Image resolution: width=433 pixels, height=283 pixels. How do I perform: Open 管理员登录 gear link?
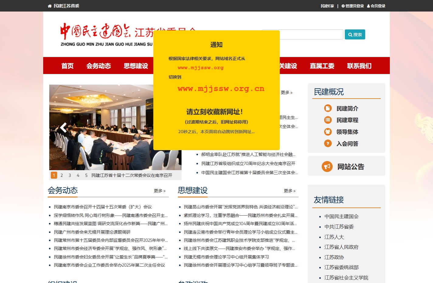352,6
